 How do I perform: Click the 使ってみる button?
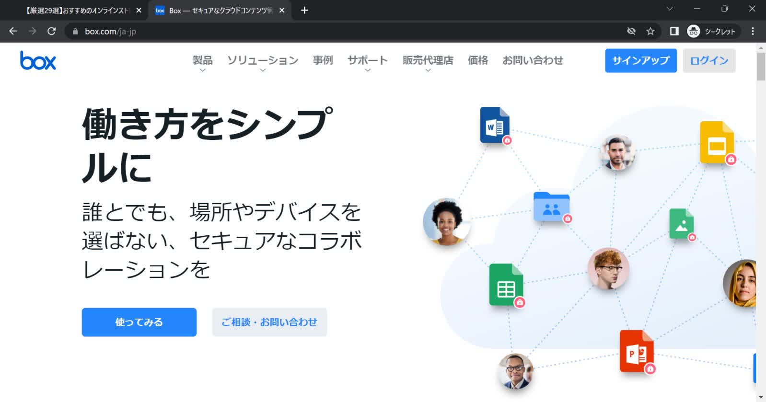[x=139, y=322]
